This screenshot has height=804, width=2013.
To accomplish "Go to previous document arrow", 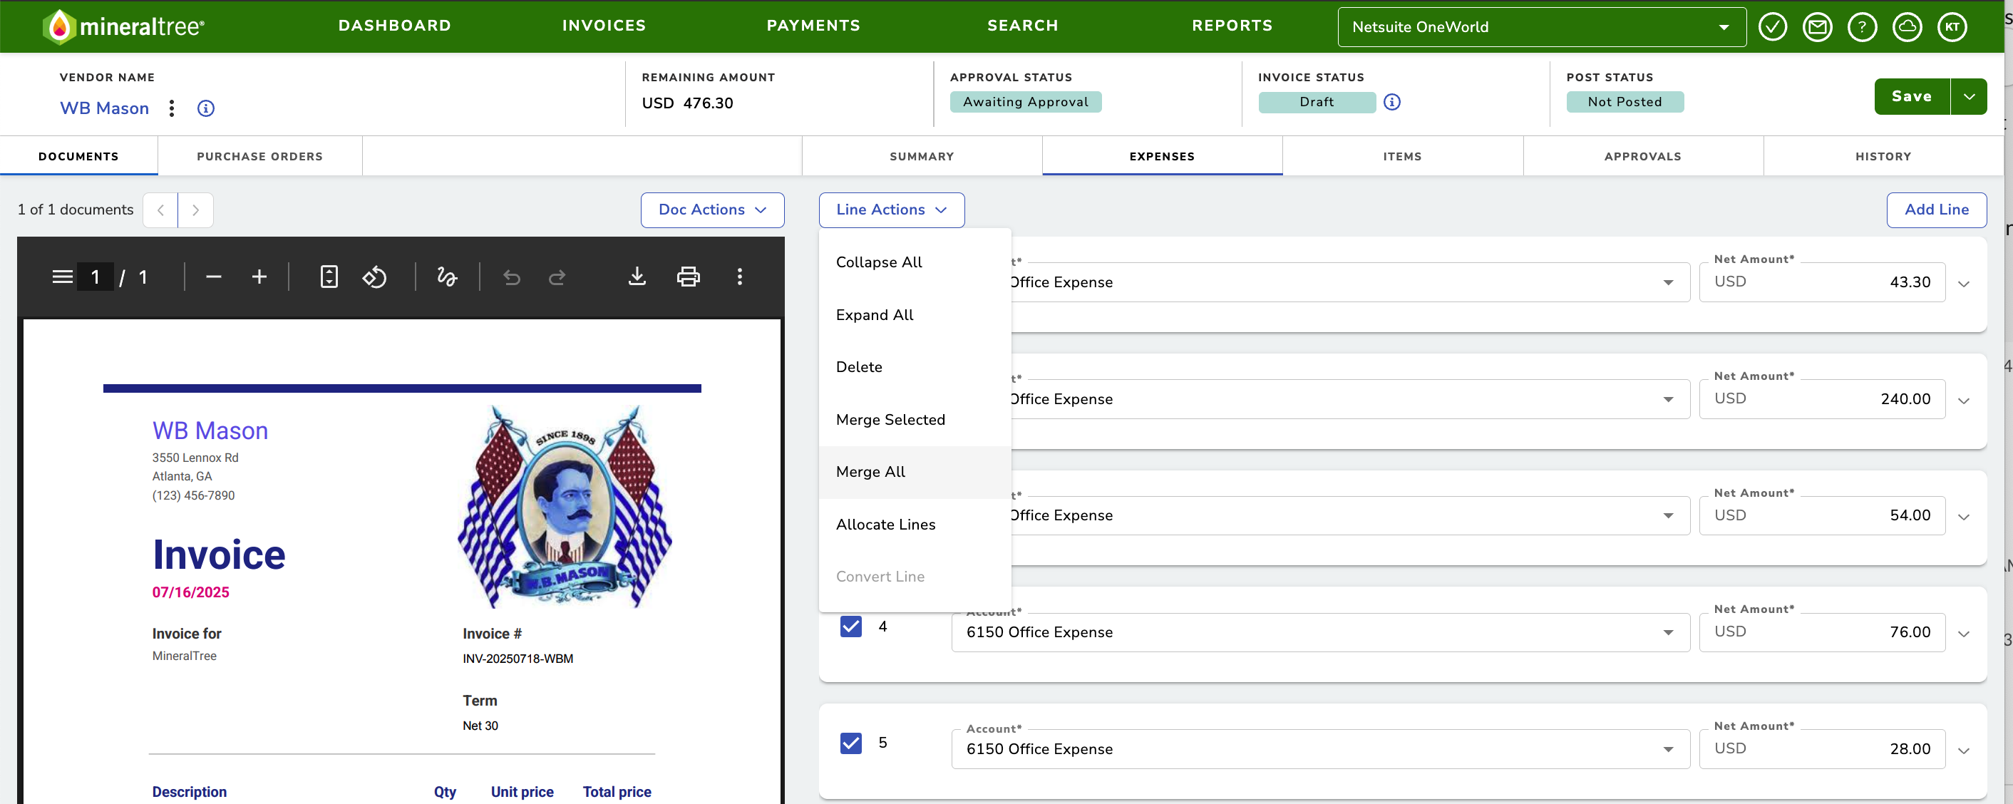I will pos(160,210).
